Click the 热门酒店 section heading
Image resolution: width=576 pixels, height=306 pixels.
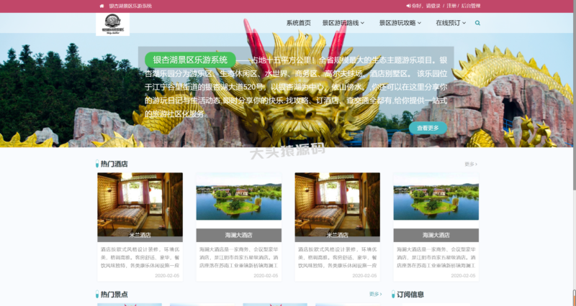pos(114,164)
